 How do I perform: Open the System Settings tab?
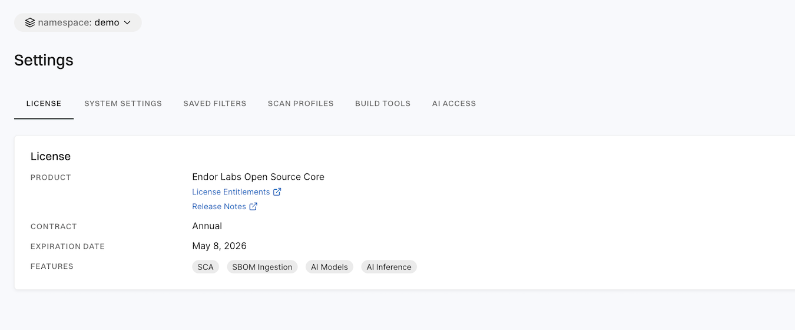(122, 104)
